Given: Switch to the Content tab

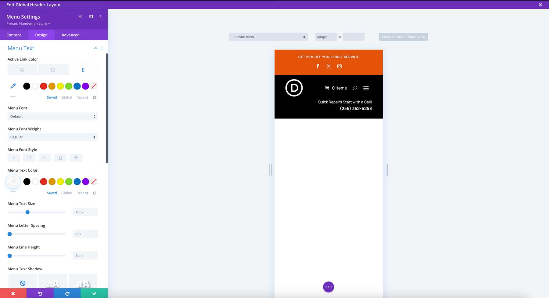Looking at the screenshot, I should pos(14,35).
